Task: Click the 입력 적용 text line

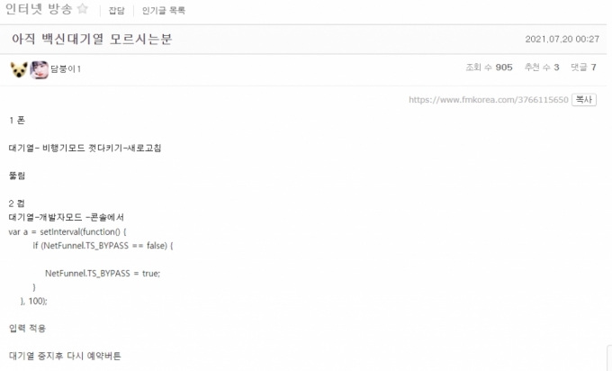Action: [x=27, y=328]
